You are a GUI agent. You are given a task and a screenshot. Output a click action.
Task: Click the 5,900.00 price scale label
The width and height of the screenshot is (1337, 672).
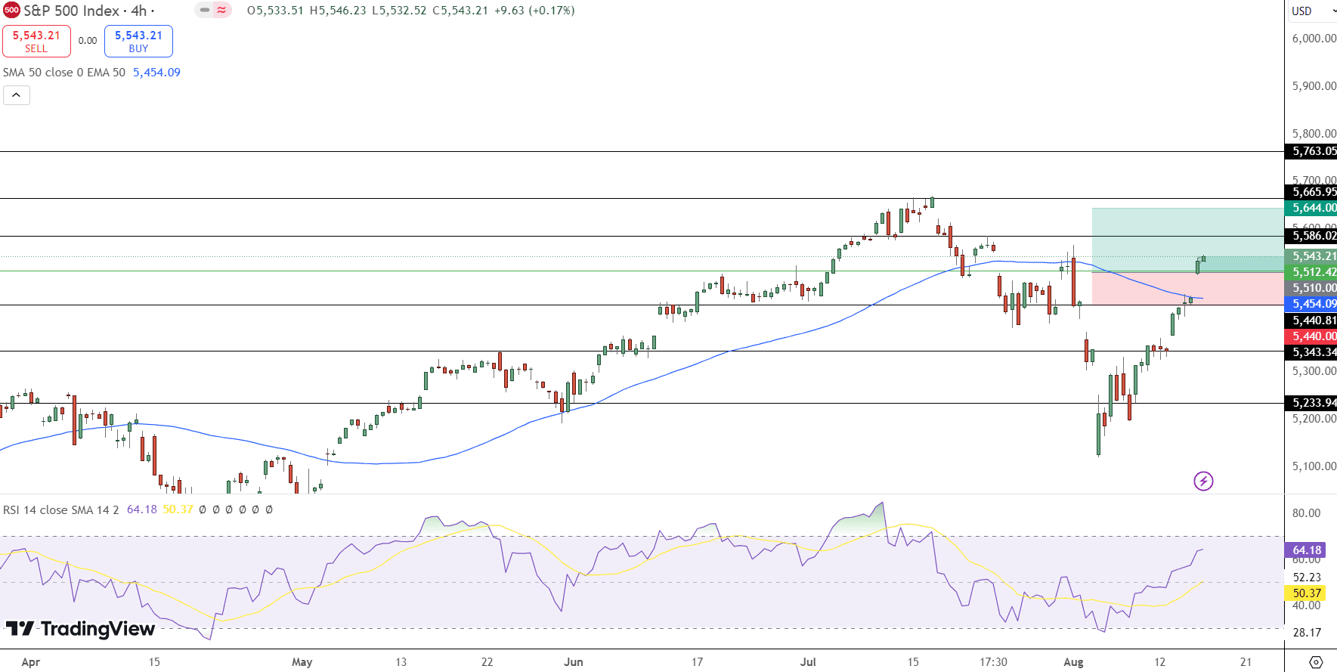pos(1314,86)
